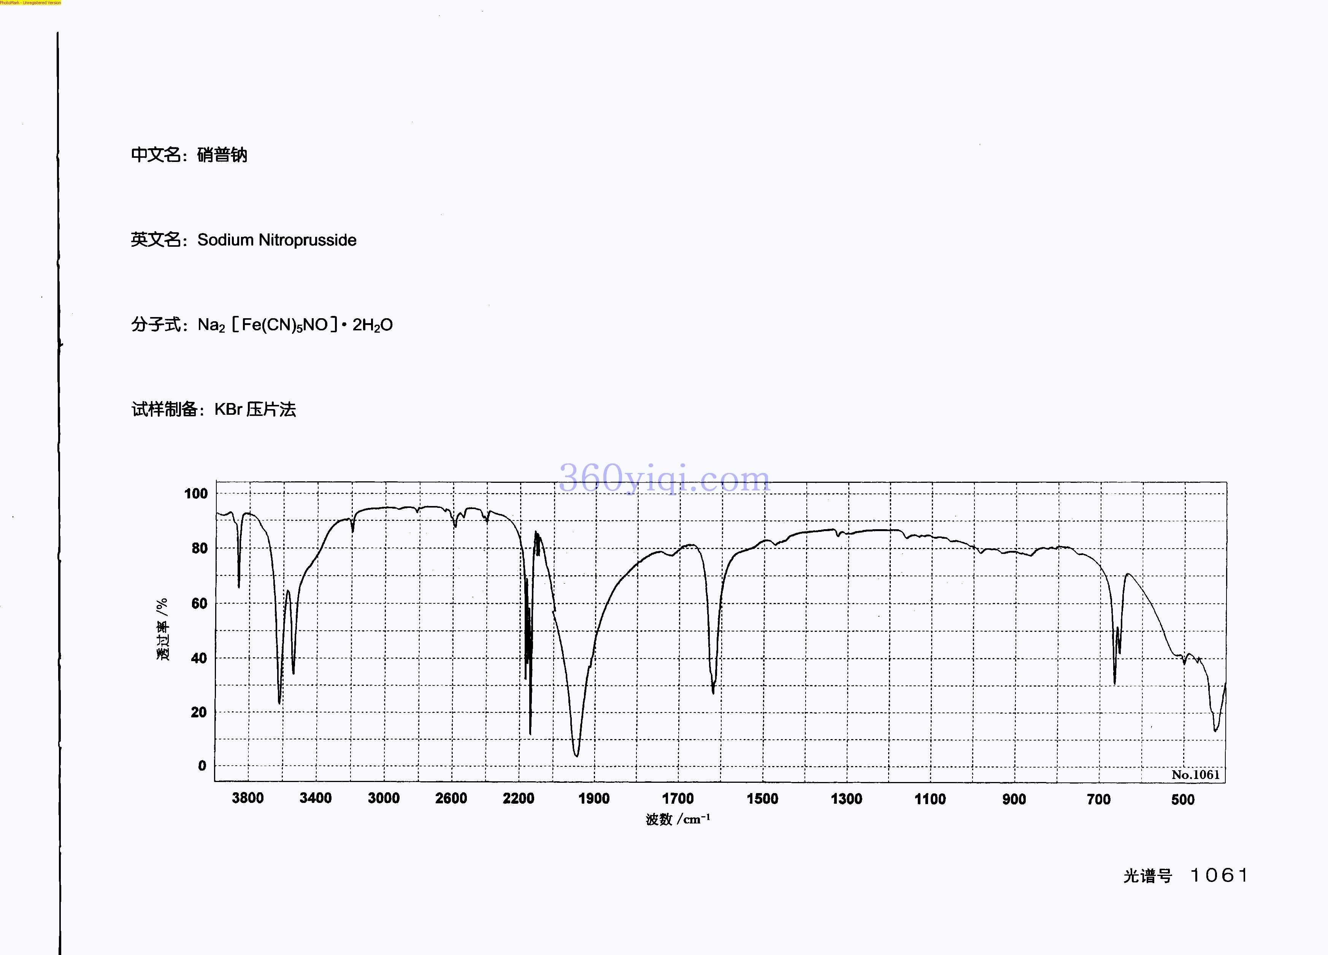Click y-axis tick value 100

click(x=195, y=493)
